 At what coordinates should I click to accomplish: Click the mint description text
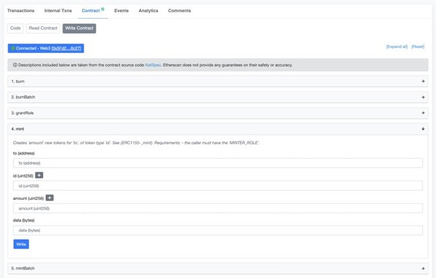[x=136, y=143]
